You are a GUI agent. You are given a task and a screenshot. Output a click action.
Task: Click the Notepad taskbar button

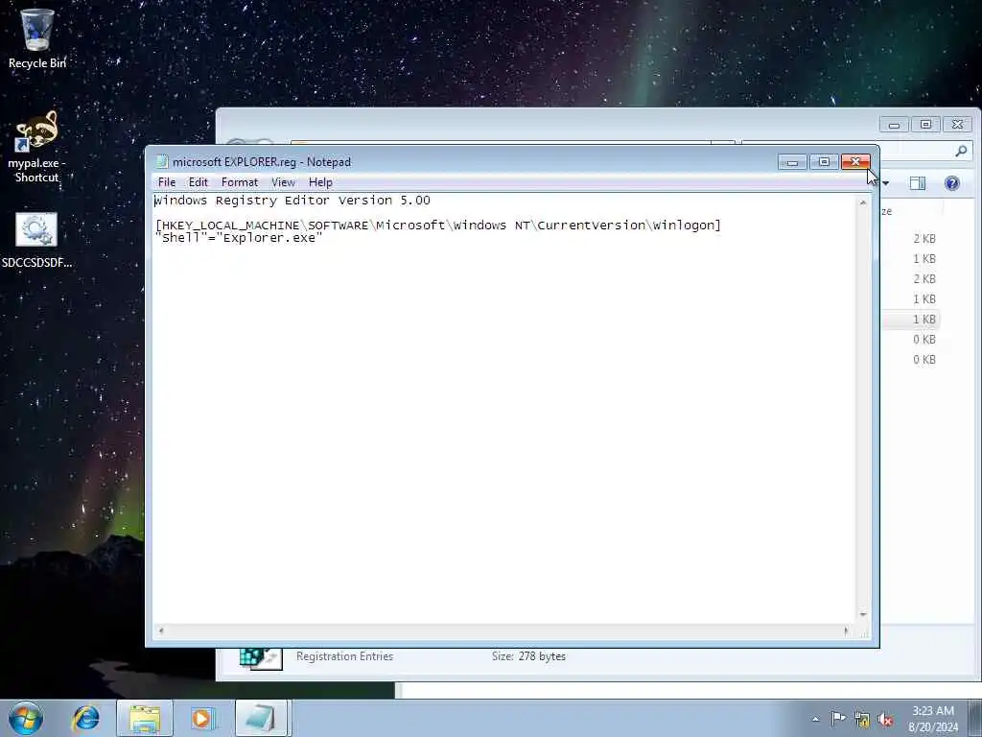[x=261, y=718]
